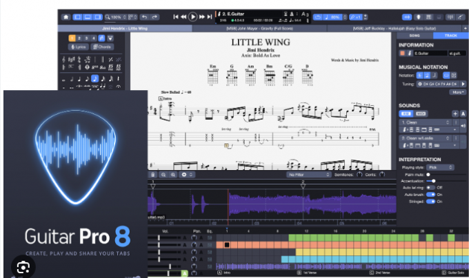
Task: Click the Home icon in the toolbar
Action: coord(66,16)
